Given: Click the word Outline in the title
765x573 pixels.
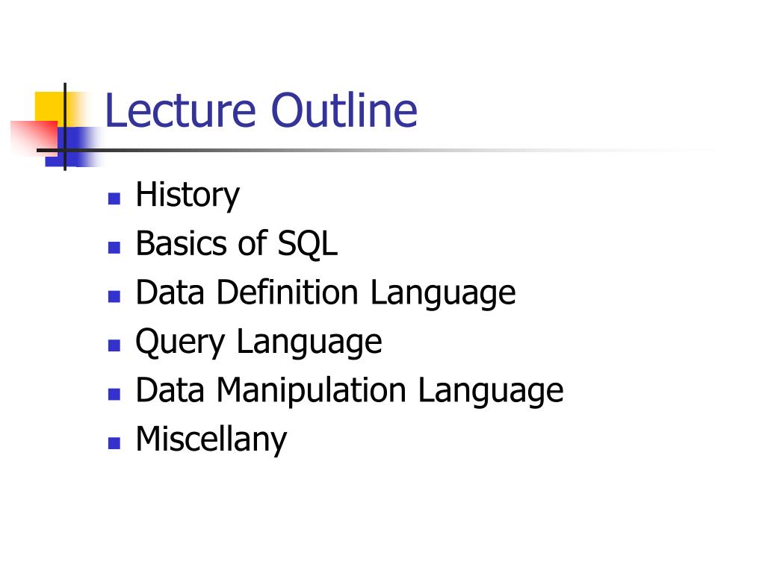Looking at the screenshot, I should 344,110.
